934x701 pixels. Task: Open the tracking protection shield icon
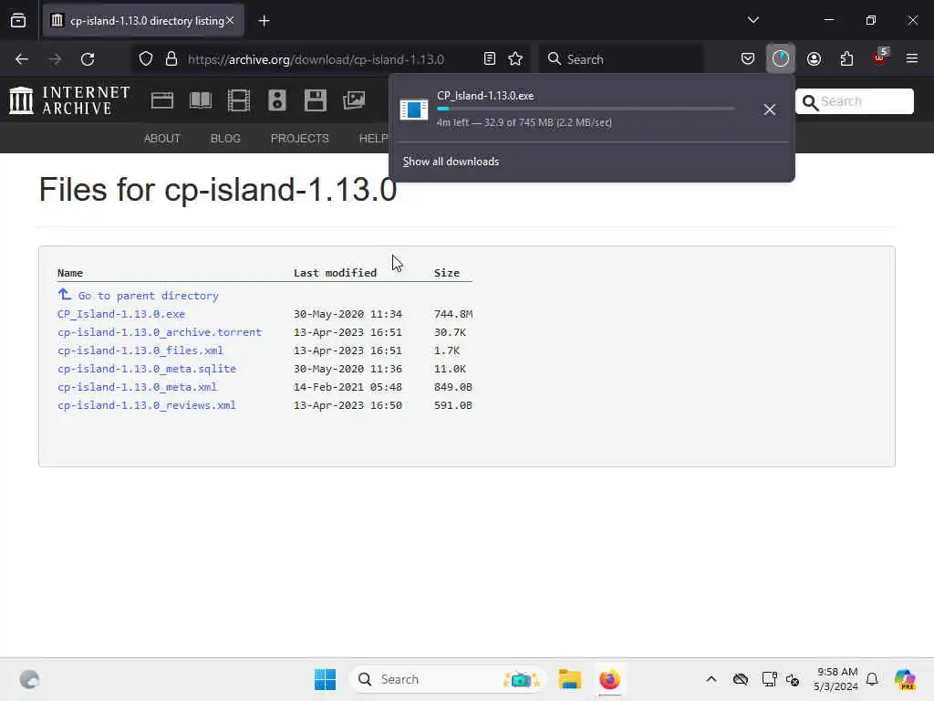146,59
